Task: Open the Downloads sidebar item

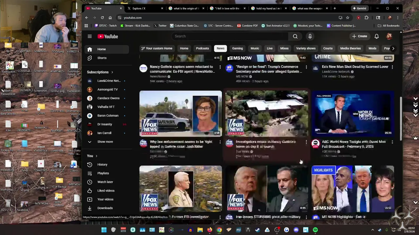Action: click(107, 208)
